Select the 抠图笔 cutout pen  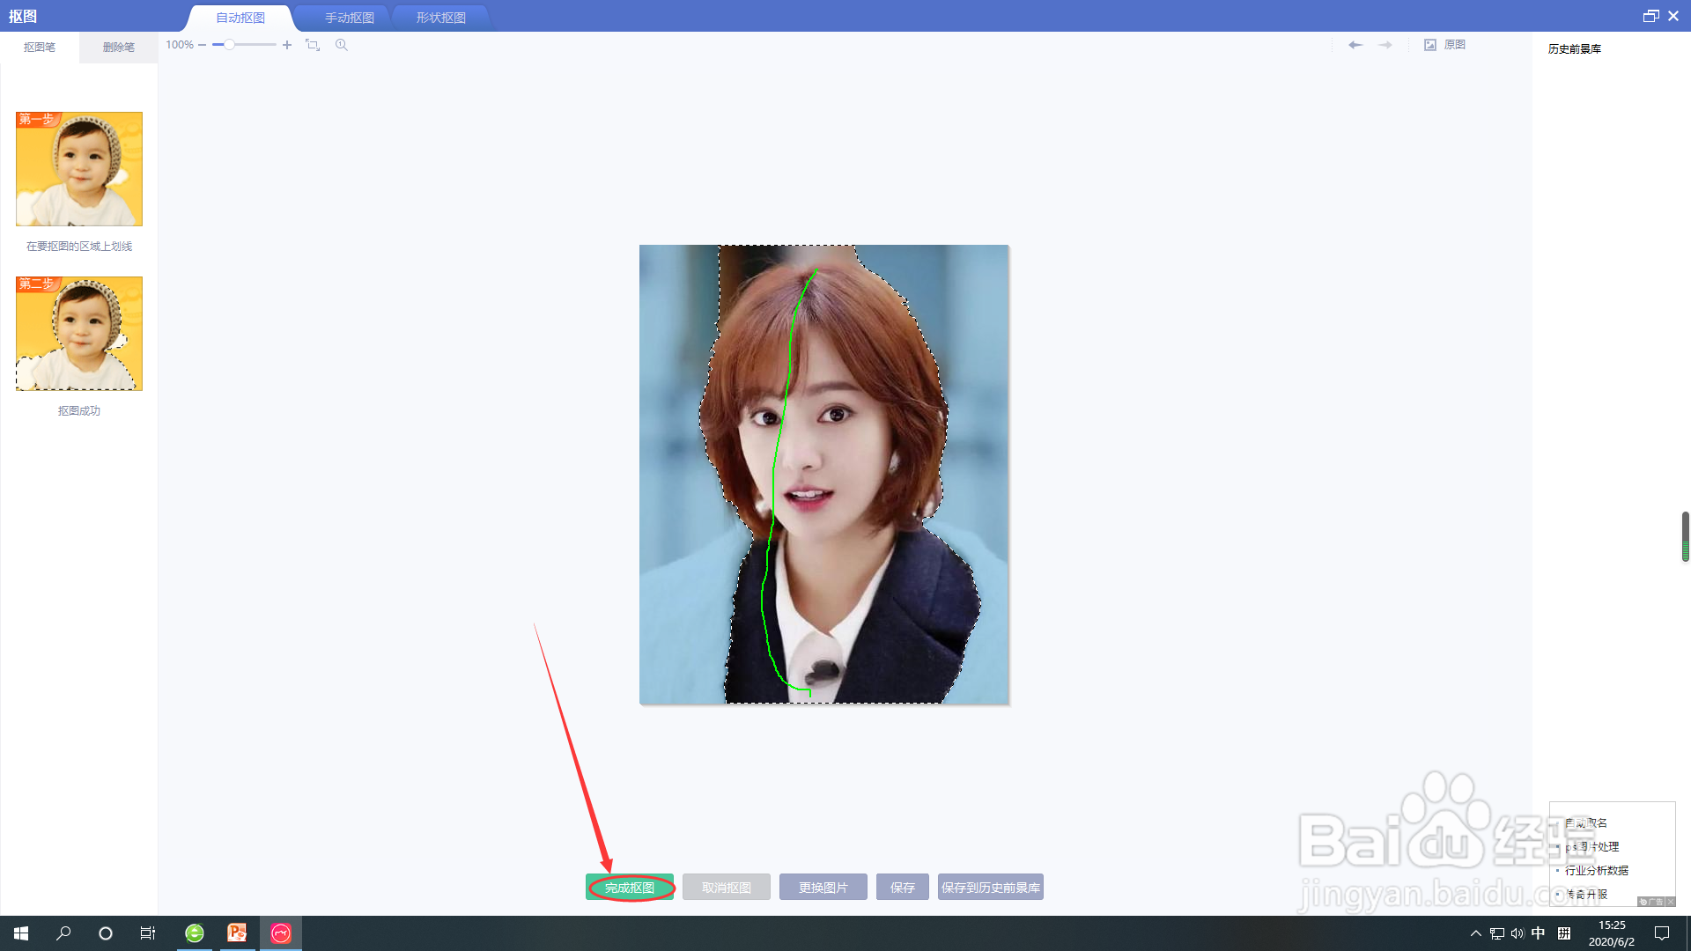click(40, 48)
